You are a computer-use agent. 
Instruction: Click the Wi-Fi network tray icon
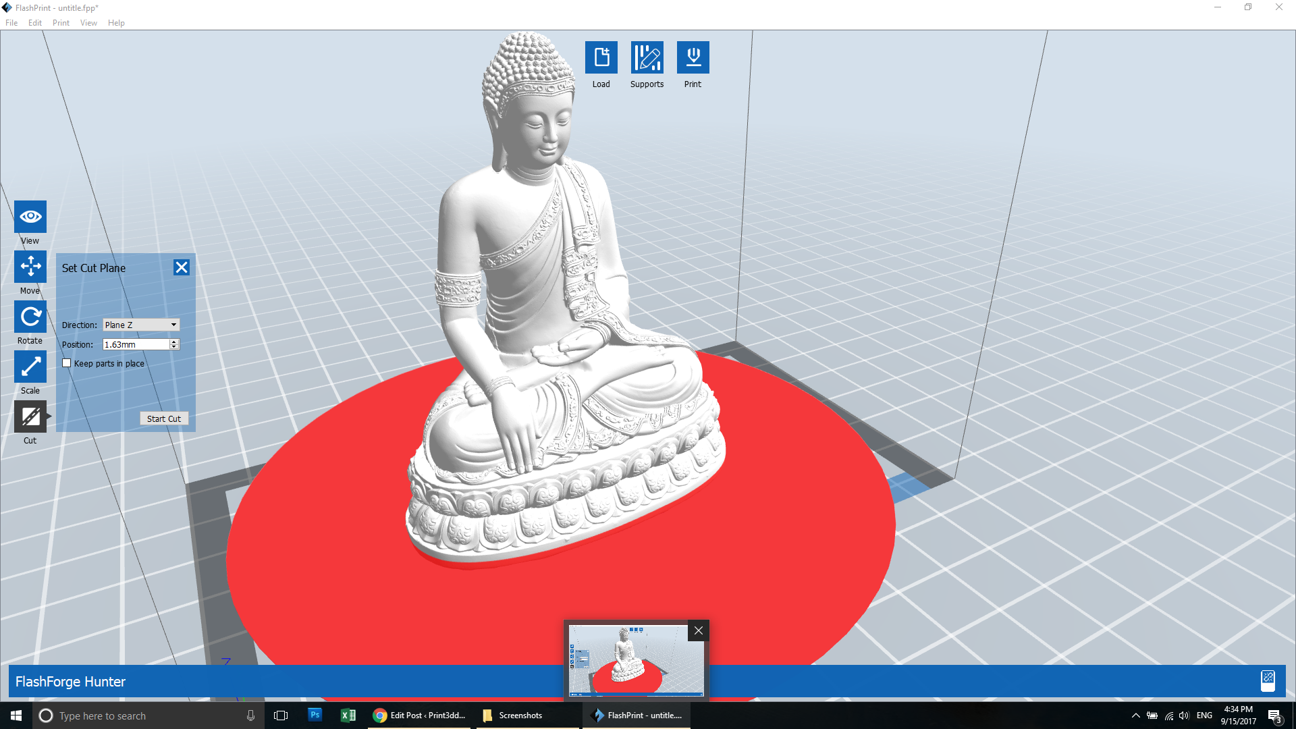tap(1168, 715)
